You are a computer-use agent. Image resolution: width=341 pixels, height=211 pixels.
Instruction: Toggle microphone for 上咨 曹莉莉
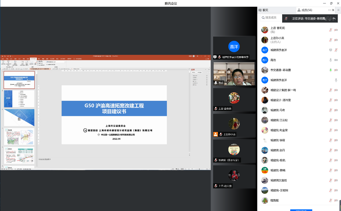[331, 30]
